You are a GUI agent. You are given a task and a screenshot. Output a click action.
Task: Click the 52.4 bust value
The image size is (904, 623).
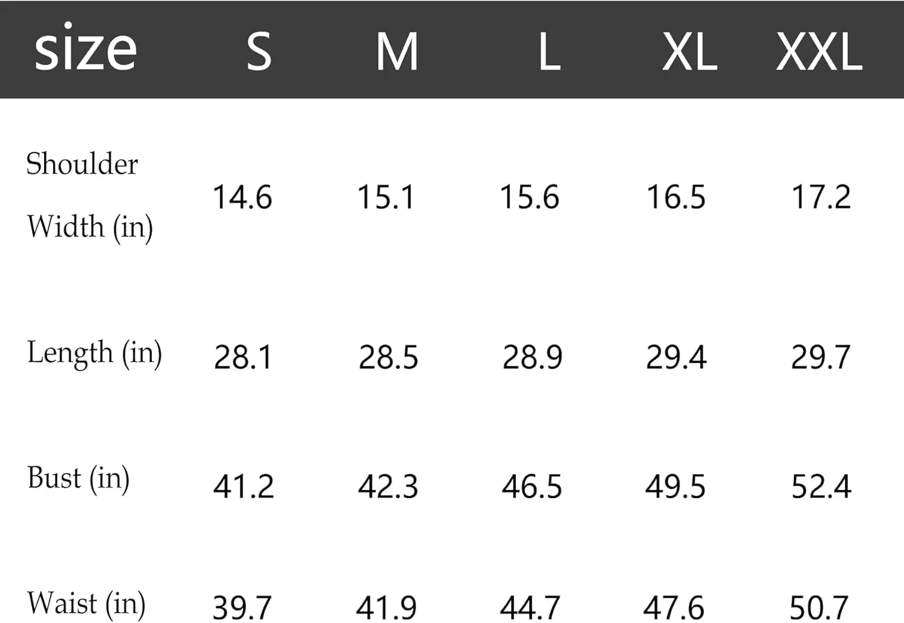(821, 486)
